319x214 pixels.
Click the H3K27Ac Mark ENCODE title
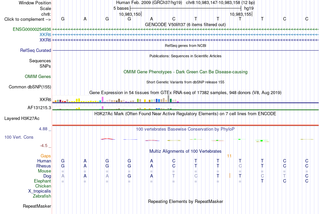tap(185, 114)
